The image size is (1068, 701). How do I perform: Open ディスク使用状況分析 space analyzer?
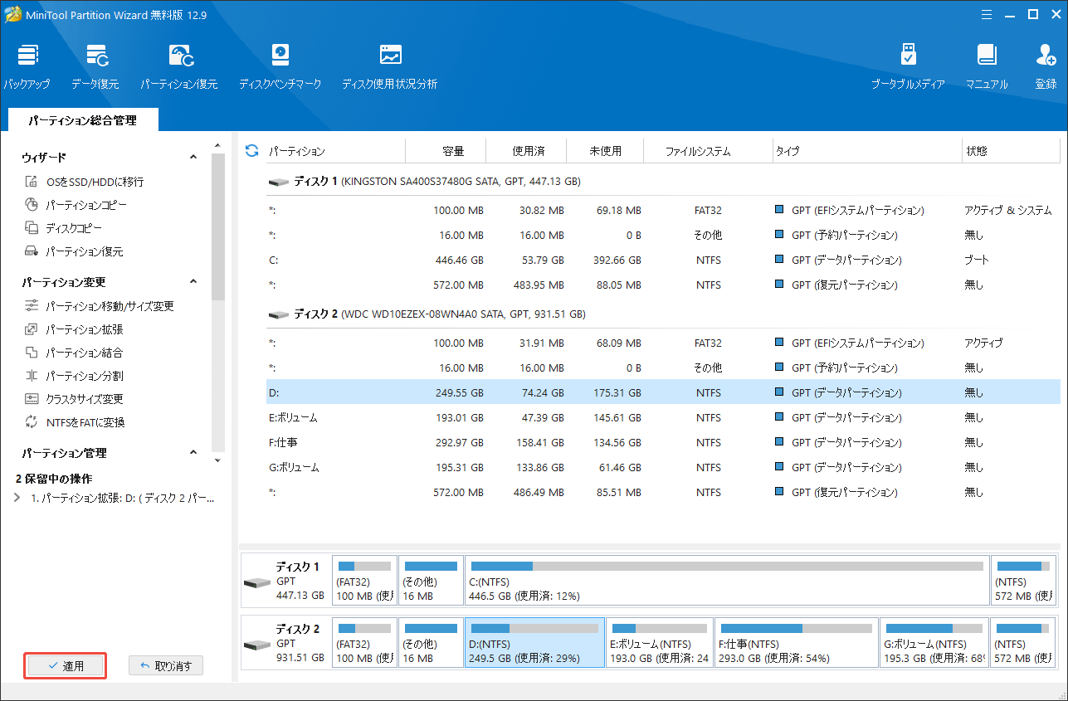pos(389,66)
